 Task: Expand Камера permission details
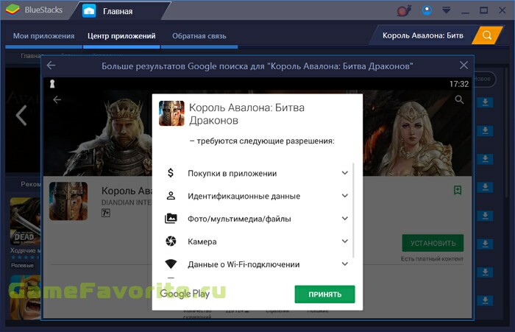point(344,241)
